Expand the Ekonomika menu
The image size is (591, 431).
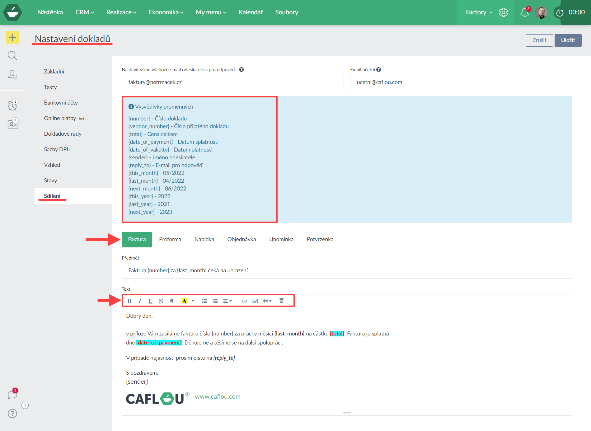[x=166, y=12]
